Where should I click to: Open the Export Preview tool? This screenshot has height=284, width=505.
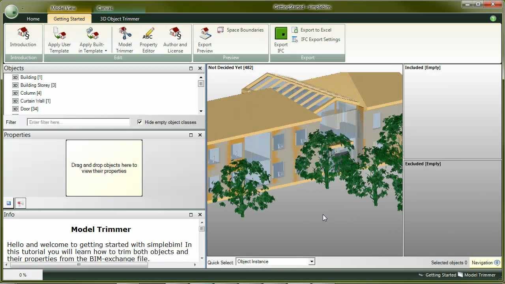pos(205,39)
